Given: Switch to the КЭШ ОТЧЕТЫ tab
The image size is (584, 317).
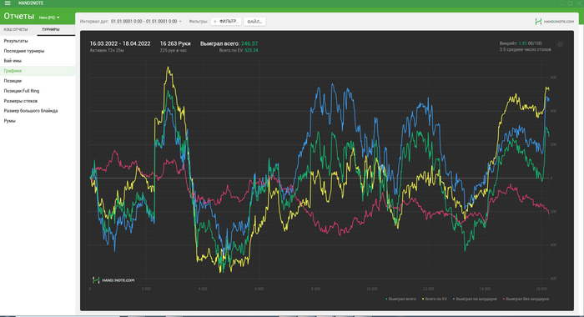Looking at the screenshot, I should pyautogui.click(x=16, y=29).
